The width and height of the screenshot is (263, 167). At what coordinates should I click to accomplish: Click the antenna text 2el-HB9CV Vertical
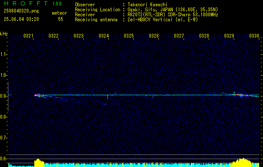tap(150, 20)
